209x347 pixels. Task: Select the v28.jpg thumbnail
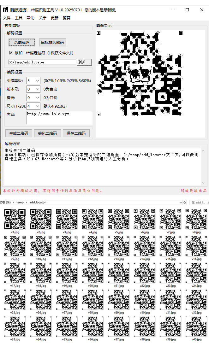coord(93,300)
